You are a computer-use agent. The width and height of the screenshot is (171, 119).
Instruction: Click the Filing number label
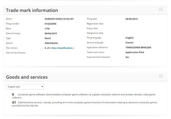pyautogui.click(x=13, y=24)
